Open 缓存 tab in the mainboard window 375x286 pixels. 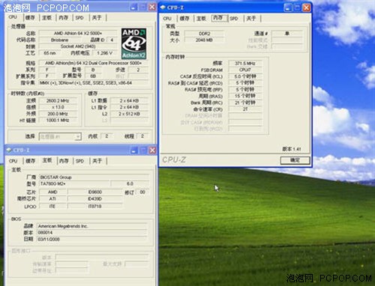point(31,161)
